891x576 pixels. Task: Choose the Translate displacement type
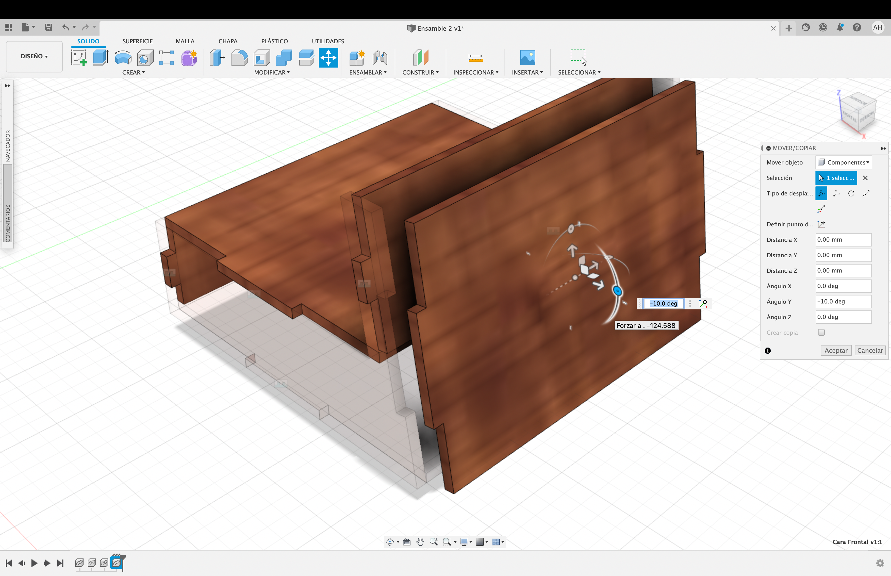(836, 193)
